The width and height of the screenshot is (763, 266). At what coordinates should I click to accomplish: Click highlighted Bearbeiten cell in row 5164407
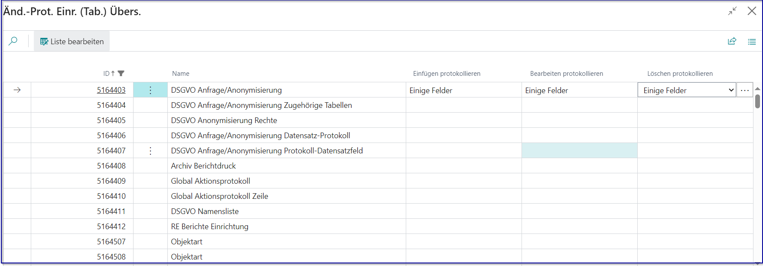coord(579,151)
